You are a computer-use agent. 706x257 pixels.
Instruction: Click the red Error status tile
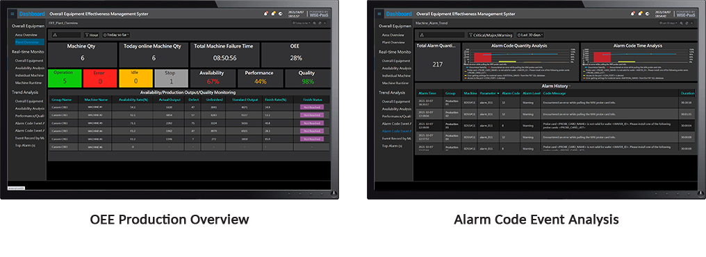(x=99, y=78)
